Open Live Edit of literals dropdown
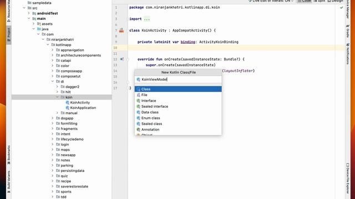Screen dimensions: 355x199 (271, 1)
